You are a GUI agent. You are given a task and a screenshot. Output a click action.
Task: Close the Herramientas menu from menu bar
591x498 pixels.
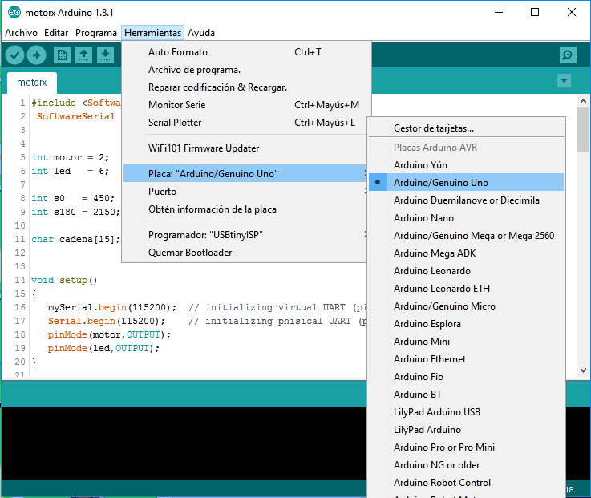pyautogui.click(x=152, y=33)
